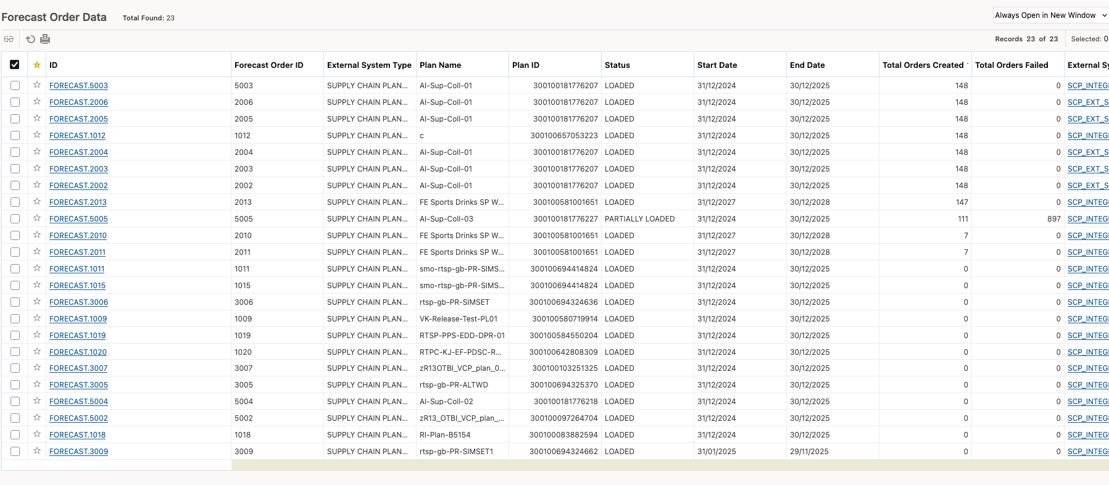This screenshot has width=1109, height=485.
Task: Star the FORECAST.2002 row
Action: [x=37, y=185]
